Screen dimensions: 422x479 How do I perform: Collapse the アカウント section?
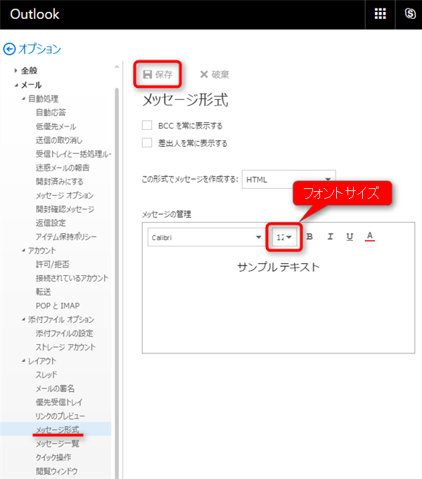pos(24,250)
